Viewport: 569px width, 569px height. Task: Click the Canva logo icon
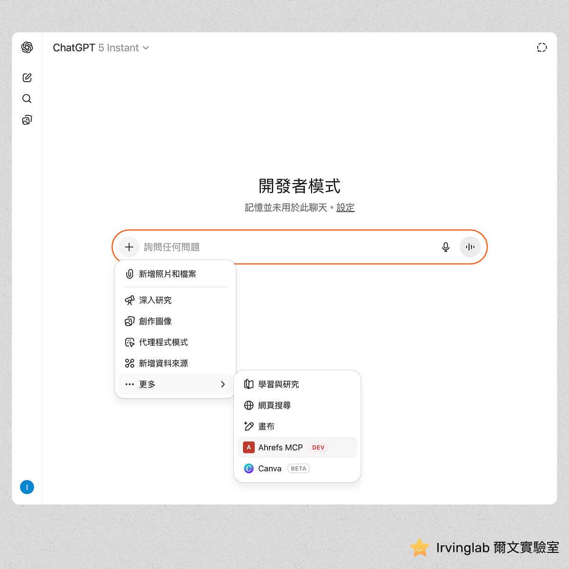tap(248, 468)
